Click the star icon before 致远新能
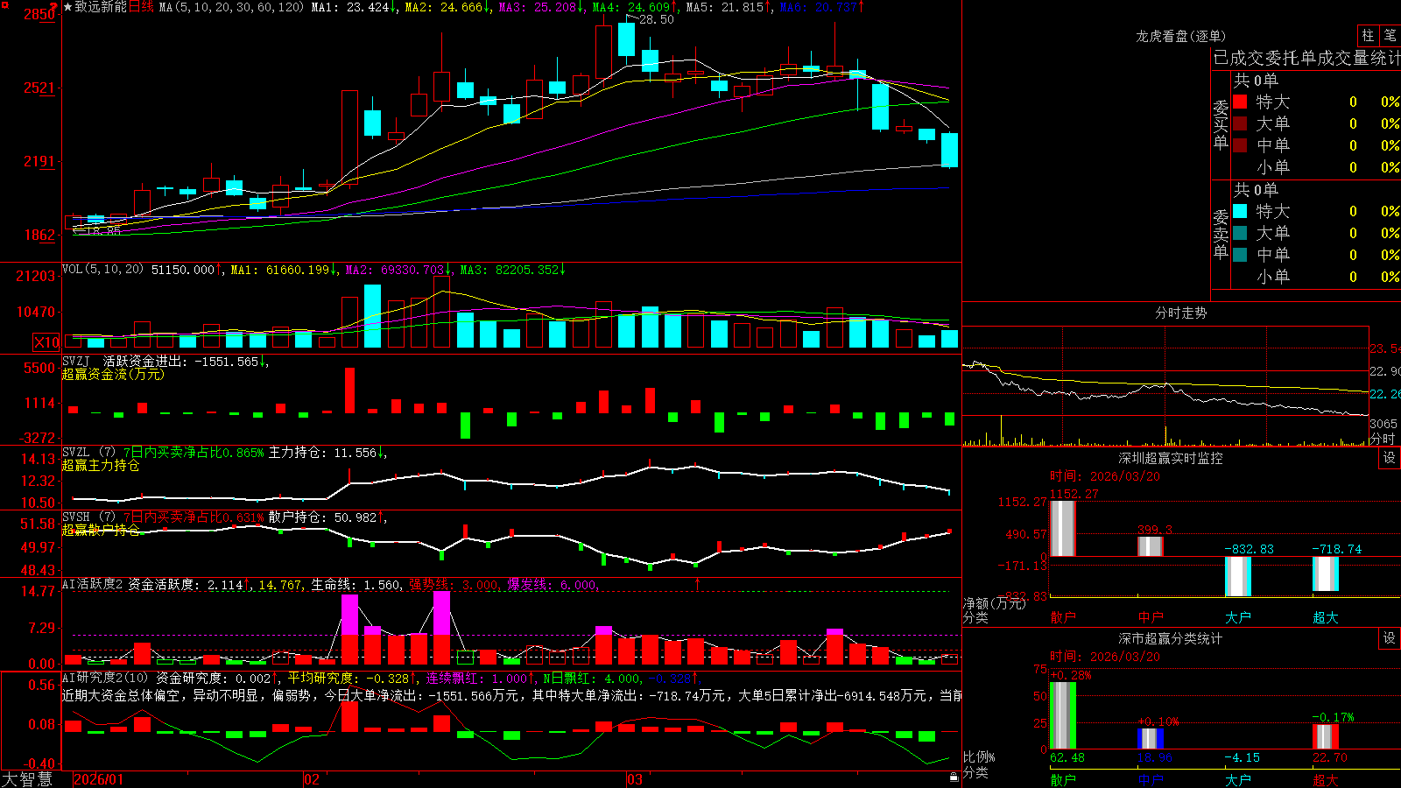The height and width of the screenshot is (788, 1401). point(68,7)
